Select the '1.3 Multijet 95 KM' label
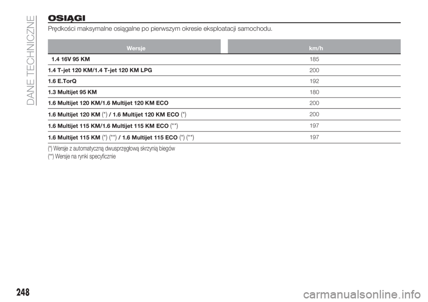Image resolution: width=428 pixels, height=302 pixels. point(72,92)
